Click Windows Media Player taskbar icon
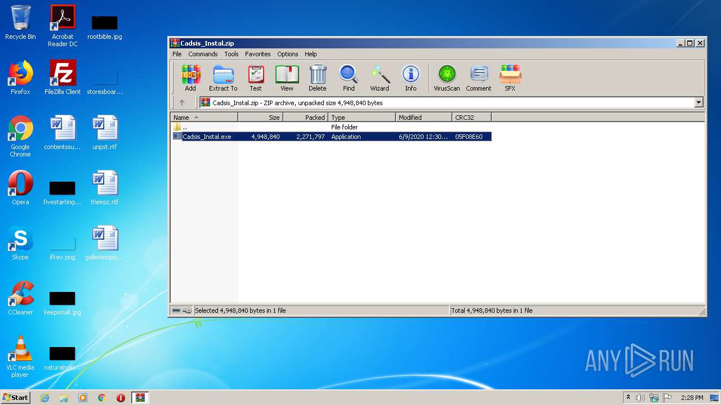Screen dimensions: 721x405 [83, 398]
